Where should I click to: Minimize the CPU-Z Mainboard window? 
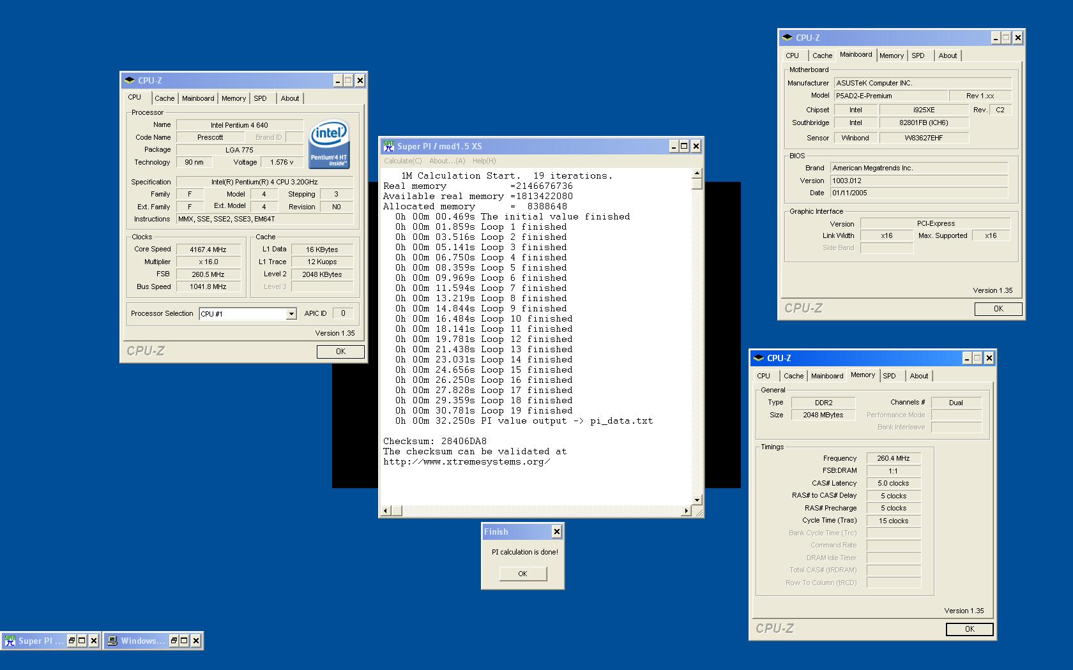pos(995,38)
